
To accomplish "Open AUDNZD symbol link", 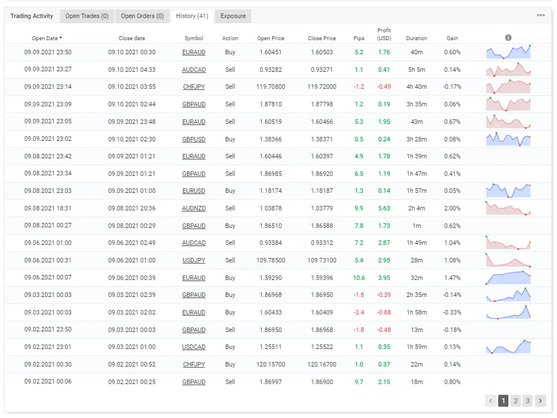I will [x=194, y=208].
